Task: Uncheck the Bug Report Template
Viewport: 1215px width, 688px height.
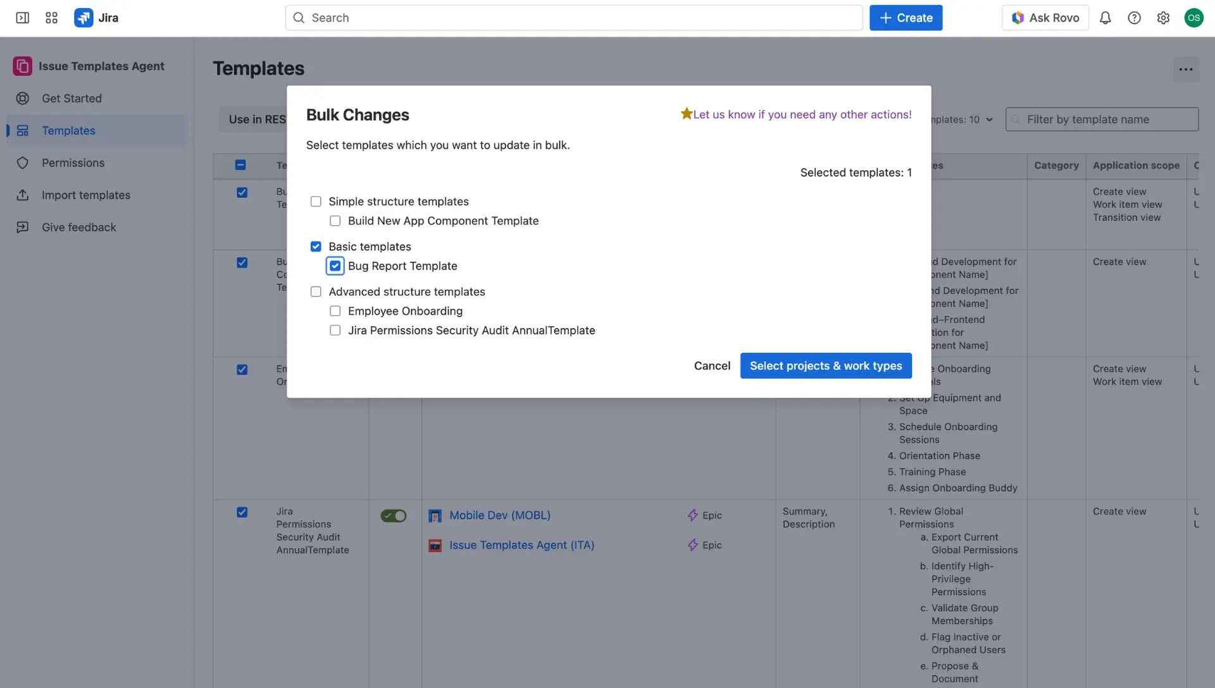Action: [335, 266]
